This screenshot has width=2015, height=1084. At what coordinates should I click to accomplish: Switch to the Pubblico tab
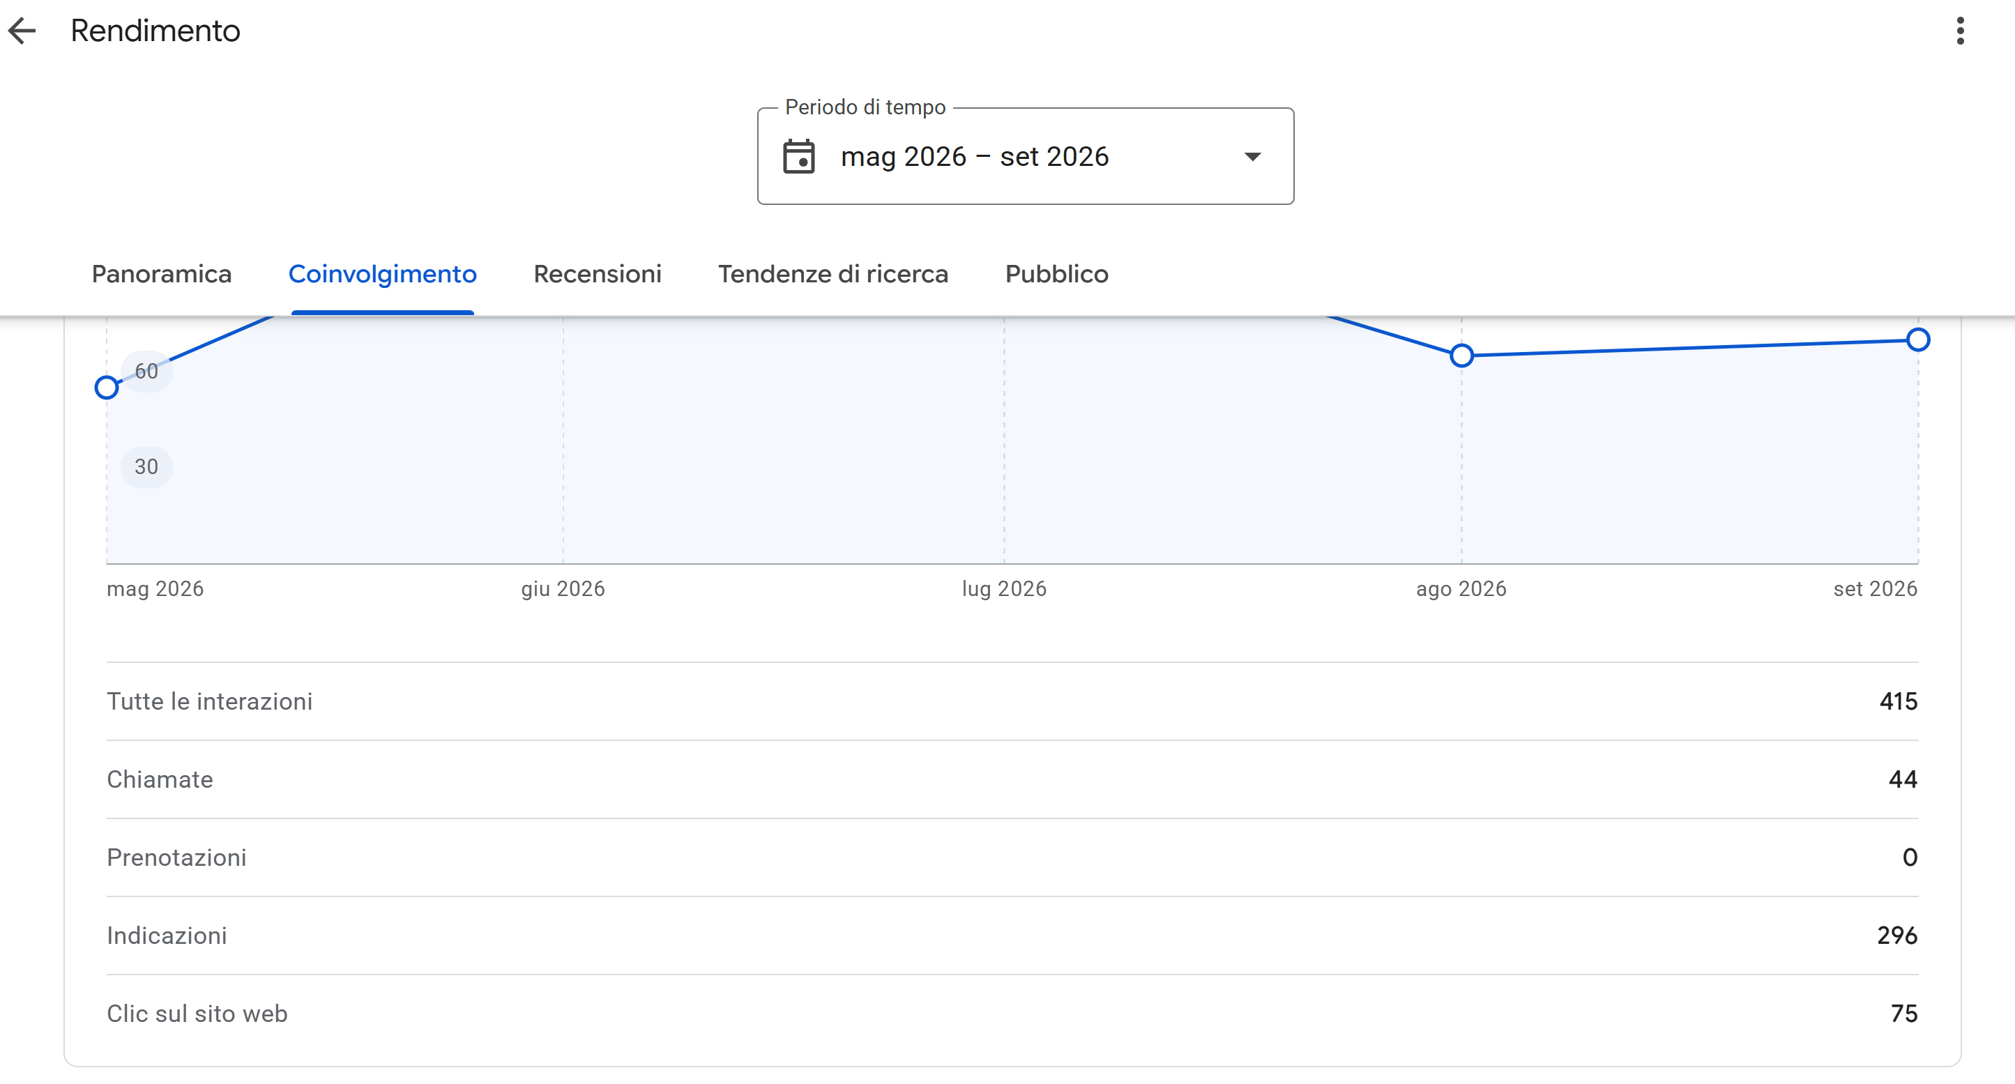(x=1057, y=275)
